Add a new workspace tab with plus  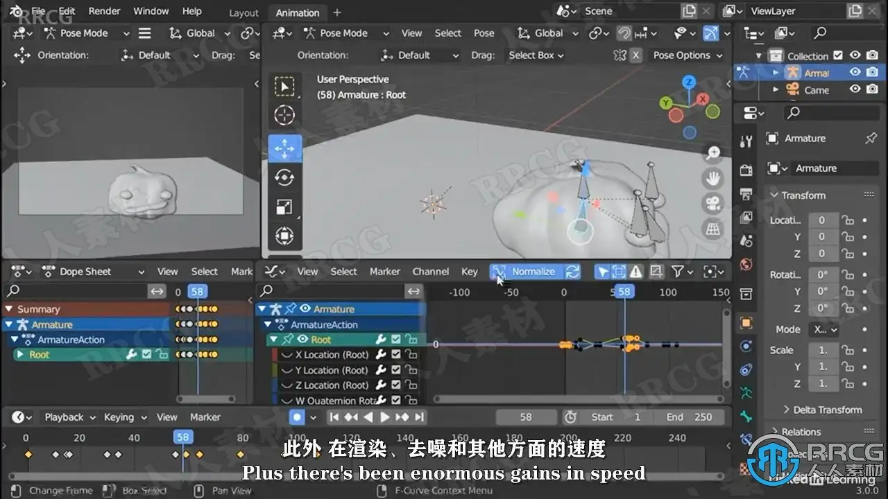click(337, 12)
